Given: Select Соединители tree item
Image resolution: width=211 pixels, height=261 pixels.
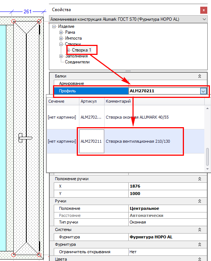Looking at the screenshot, I should click(77, 62).
